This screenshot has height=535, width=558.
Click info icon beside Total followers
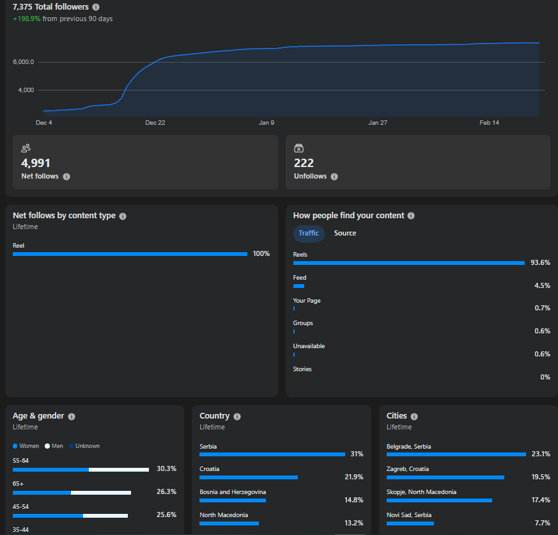click(x=96, y=7)
